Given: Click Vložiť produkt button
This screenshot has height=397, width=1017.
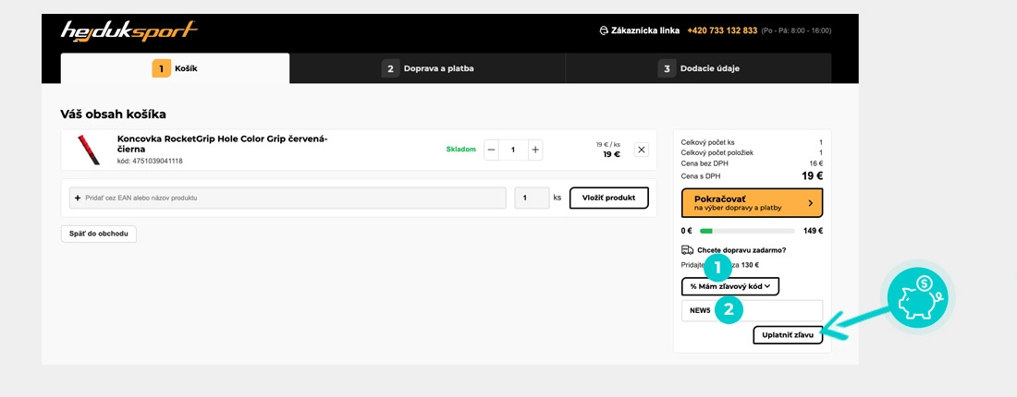Looking at the screenshot, I should coord(609,198).
